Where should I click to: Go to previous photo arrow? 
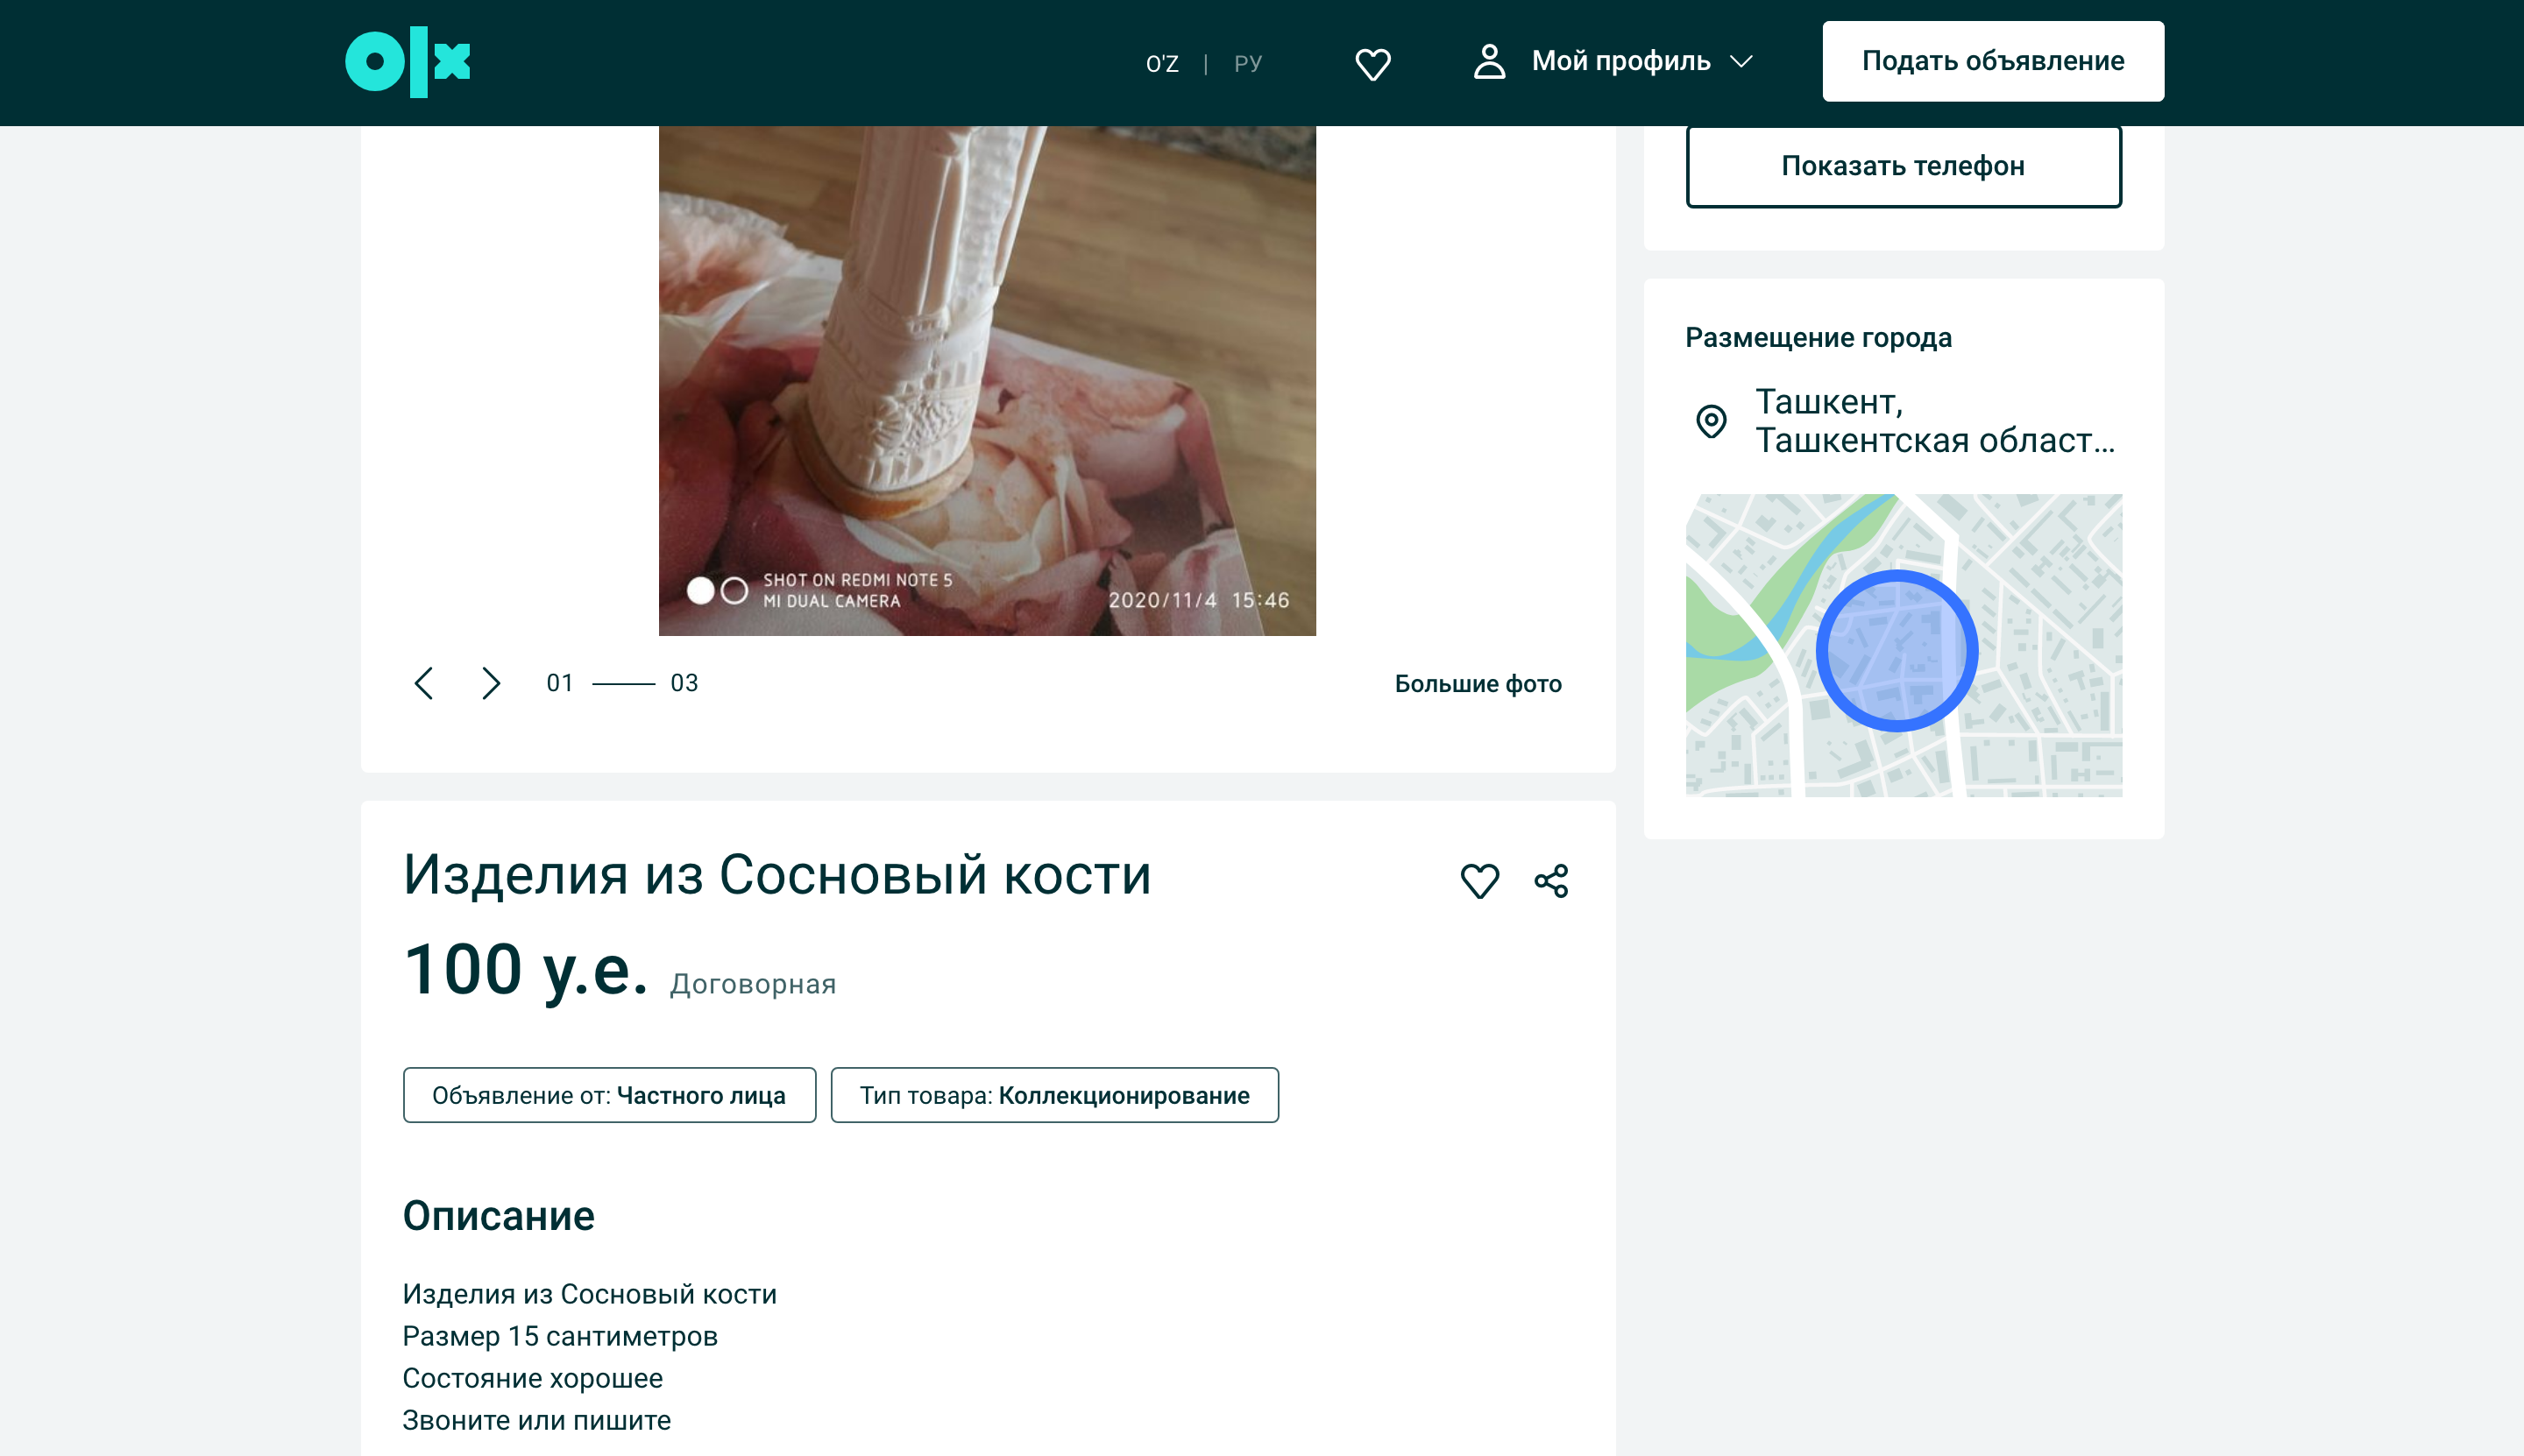point(423,684)
